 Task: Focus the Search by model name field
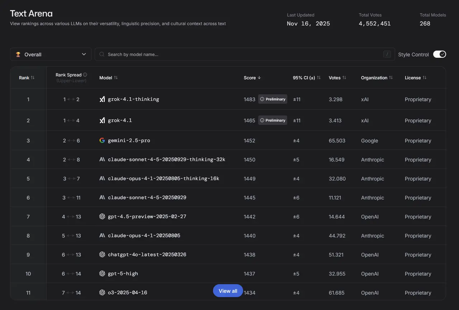click(244, 55)
